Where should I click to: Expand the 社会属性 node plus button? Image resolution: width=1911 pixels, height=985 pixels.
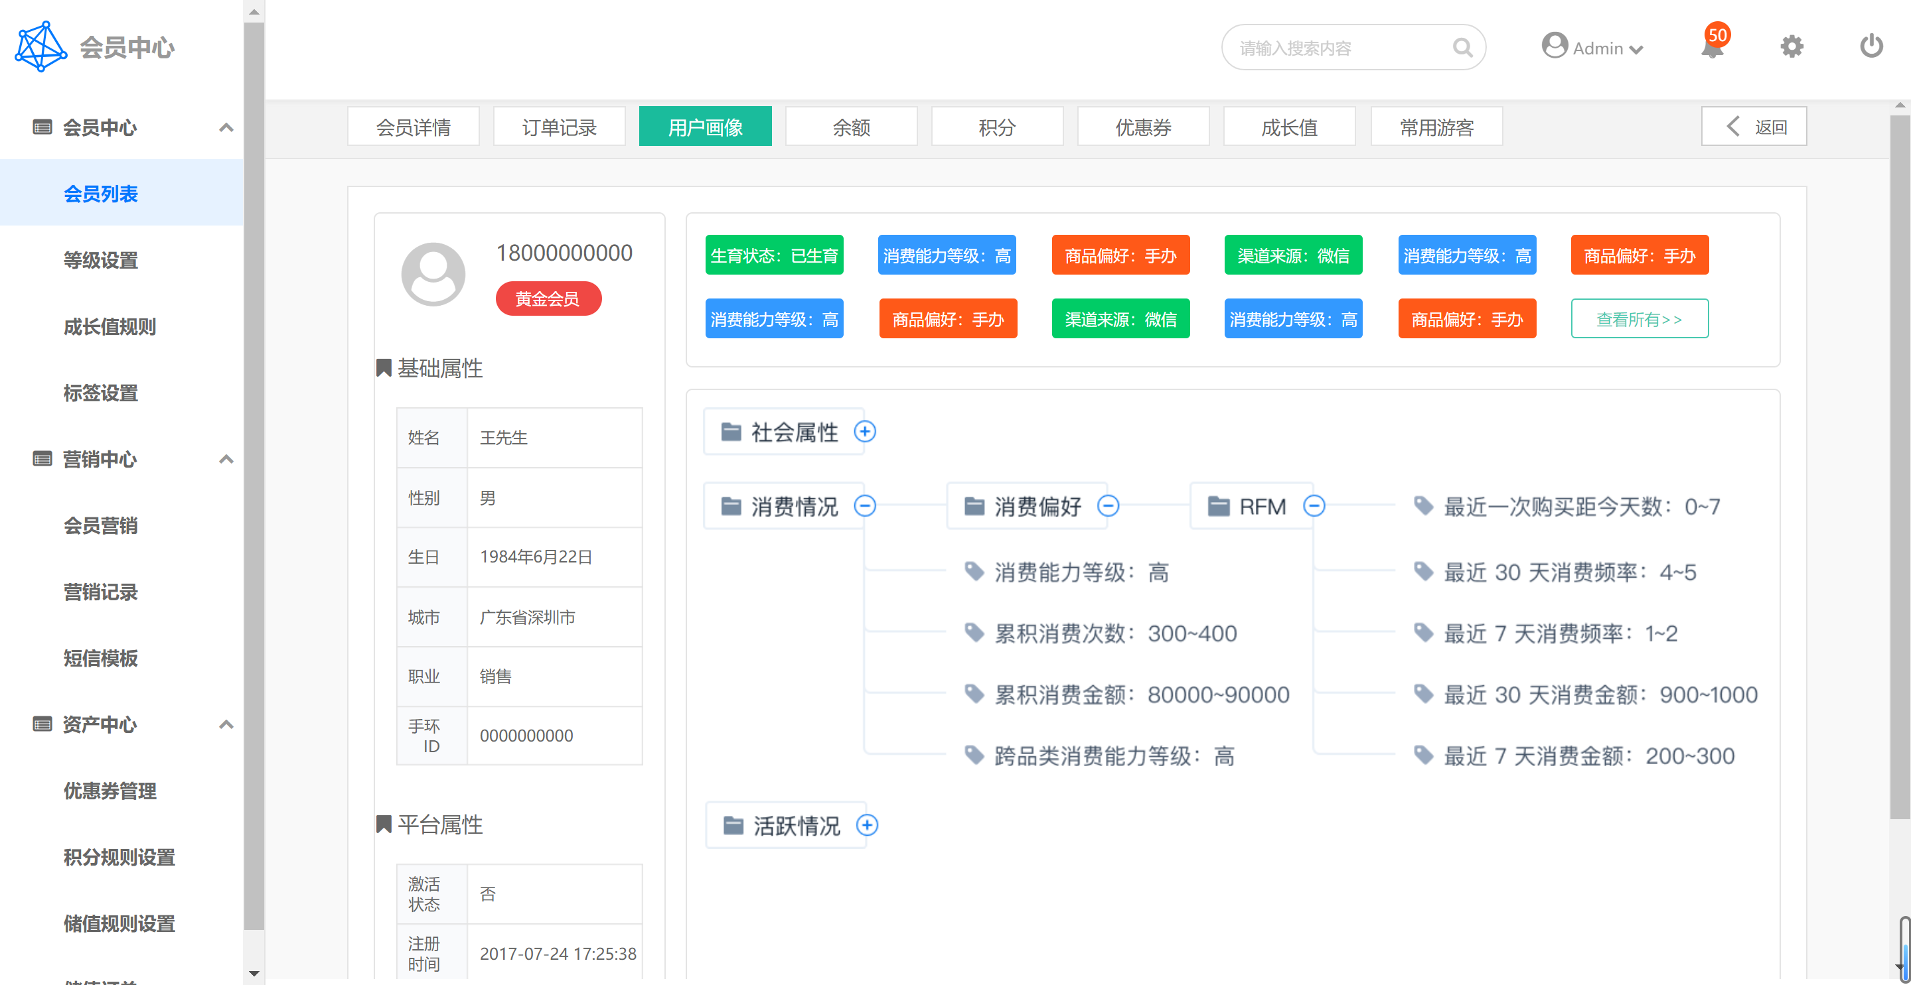[864, 431]
